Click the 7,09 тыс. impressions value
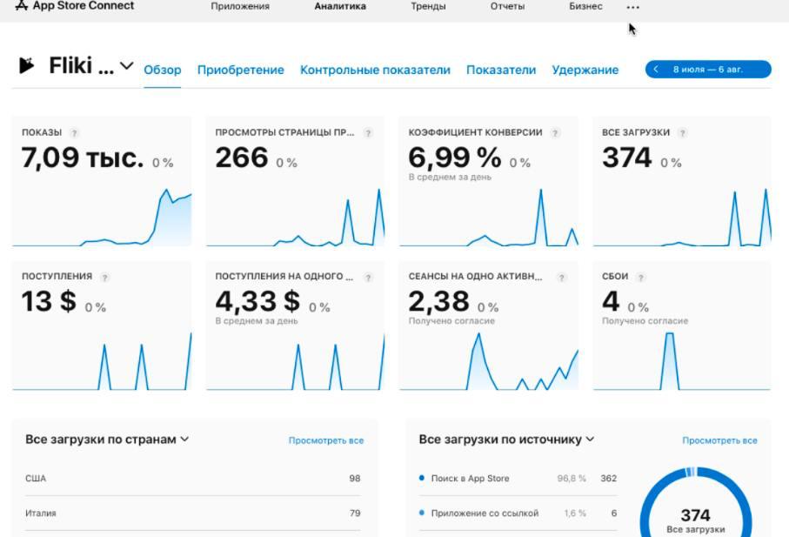The height and width of the screenshot is (537, 789). coord(83,158)
